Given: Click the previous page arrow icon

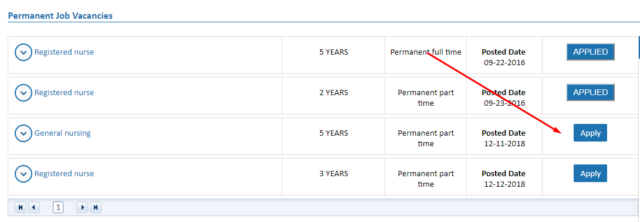Looking at the screenshot, I should click(x=33, y=208).
